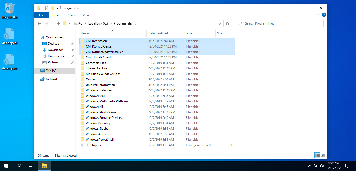356x171 pixels.
Task: Open Documents in navigation pane
Action: coord(56,56)
